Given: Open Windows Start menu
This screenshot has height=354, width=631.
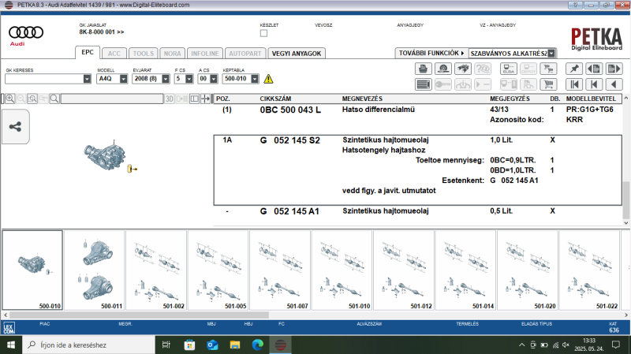Looking at the screenshot, I should coord(11,345).
